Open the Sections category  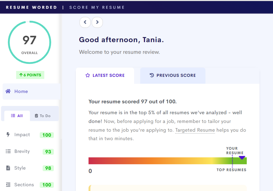[30, 185]
